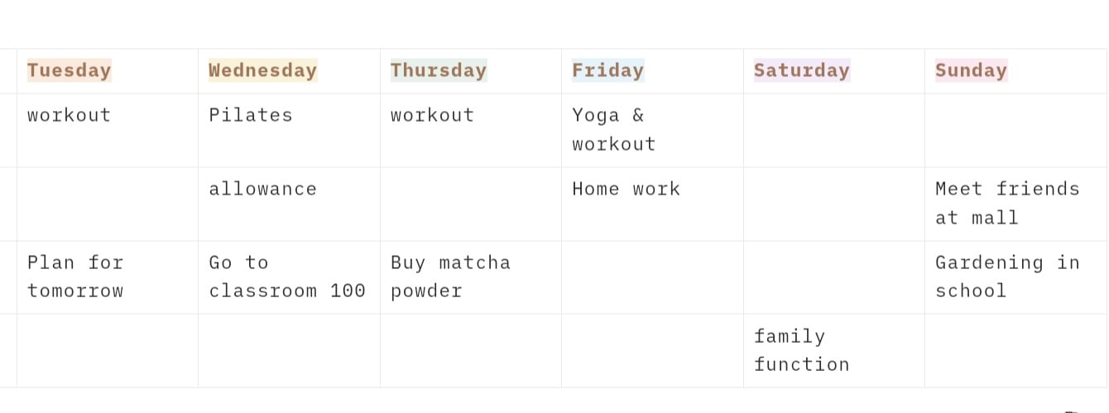Click the Gardening in school cell
Image resolution: width=1109 pixels, height=413 pixels.
tap(1007, 276)
